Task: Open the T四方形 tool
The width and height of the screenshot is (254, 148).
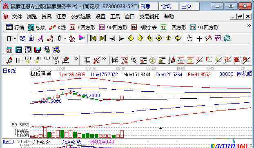Action: (174, 27)
